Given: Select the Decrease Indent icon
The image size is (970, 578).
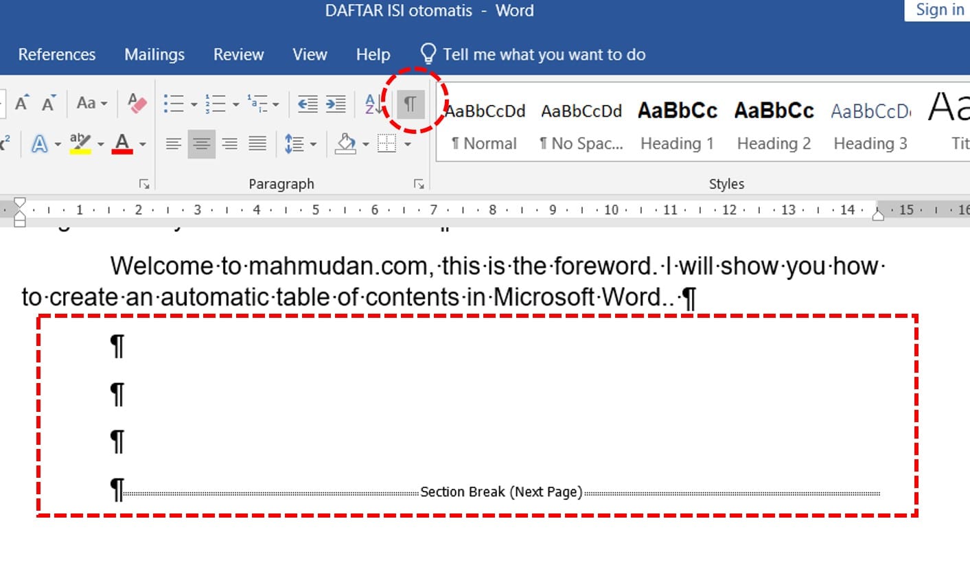Looking at the screenshot, I should coord(308,104).
